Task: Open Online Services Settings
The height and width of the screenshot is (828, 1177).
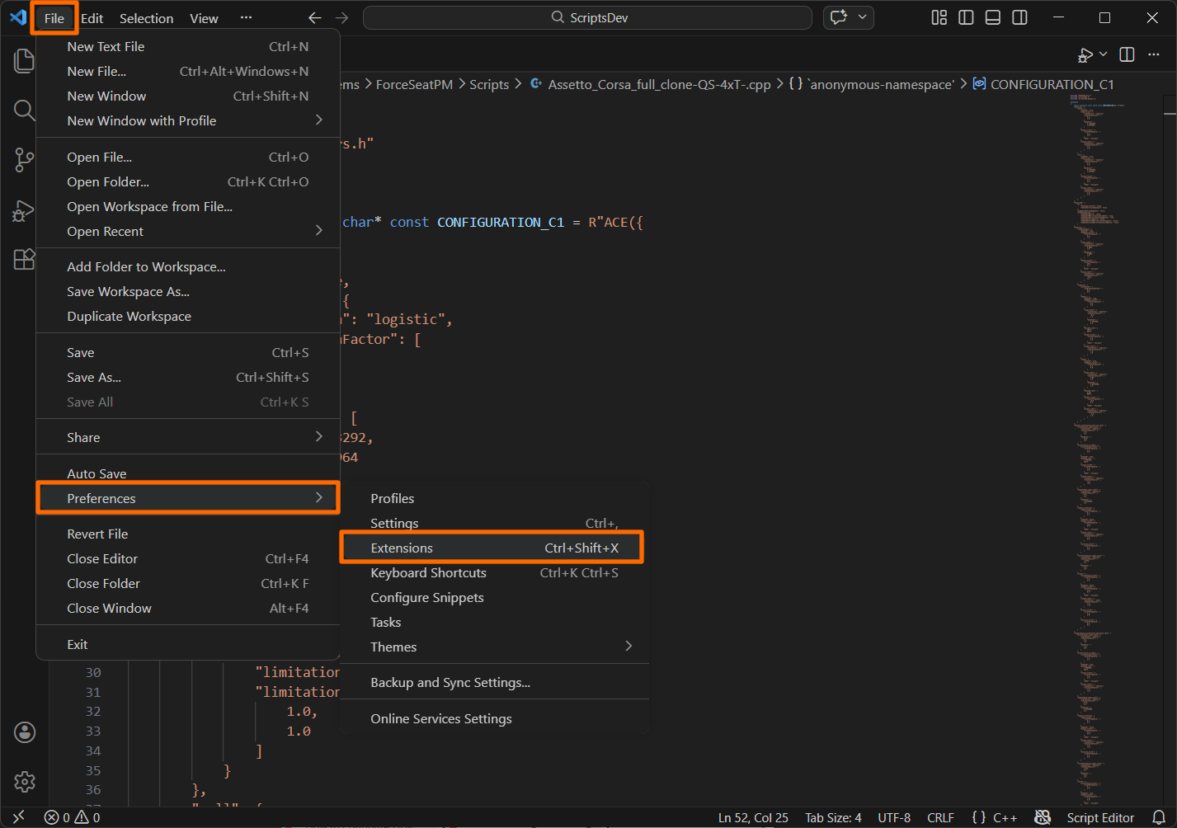Action: (x=494, y=718)
